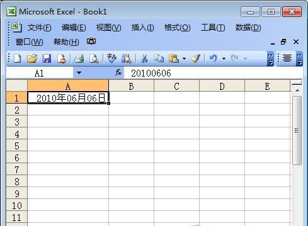
Task: Open the 工具(T) menu
Action: click(213, 28)
